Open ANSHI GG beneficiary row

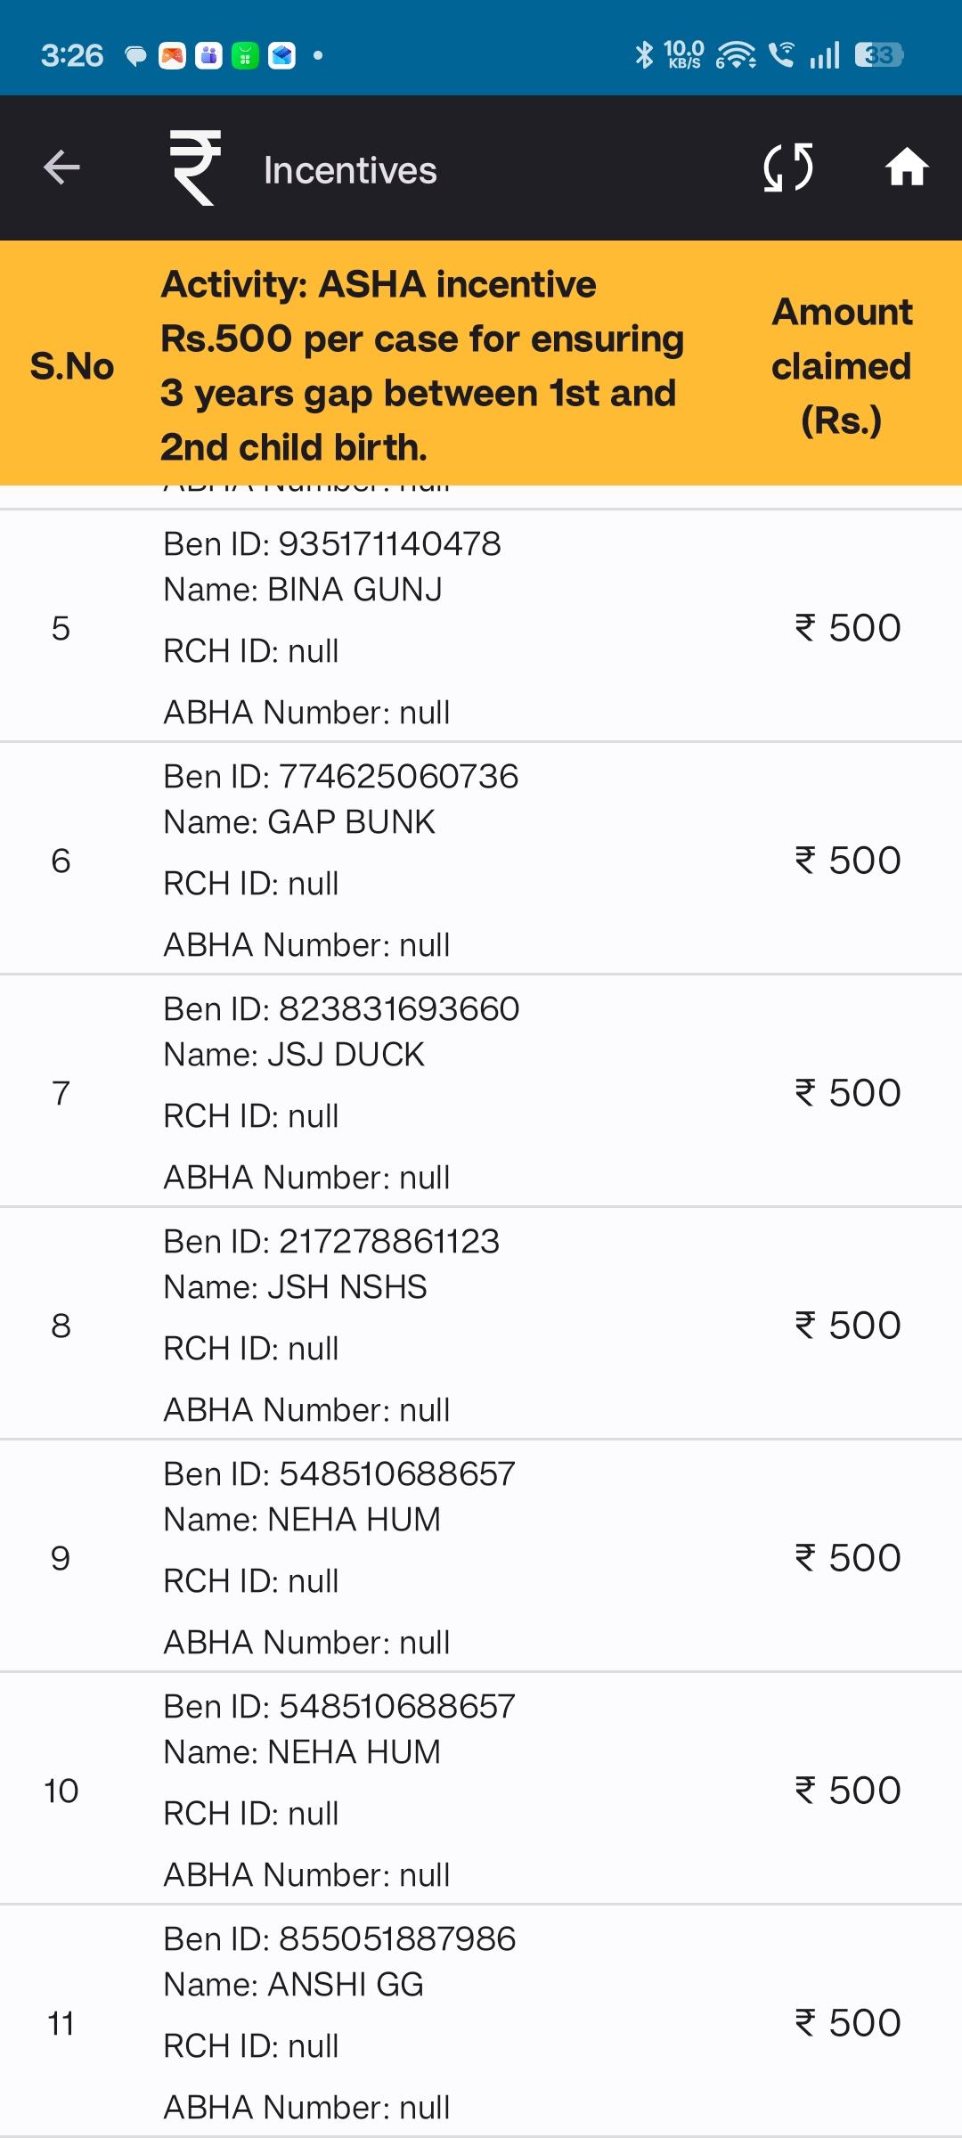(481, 2021)
